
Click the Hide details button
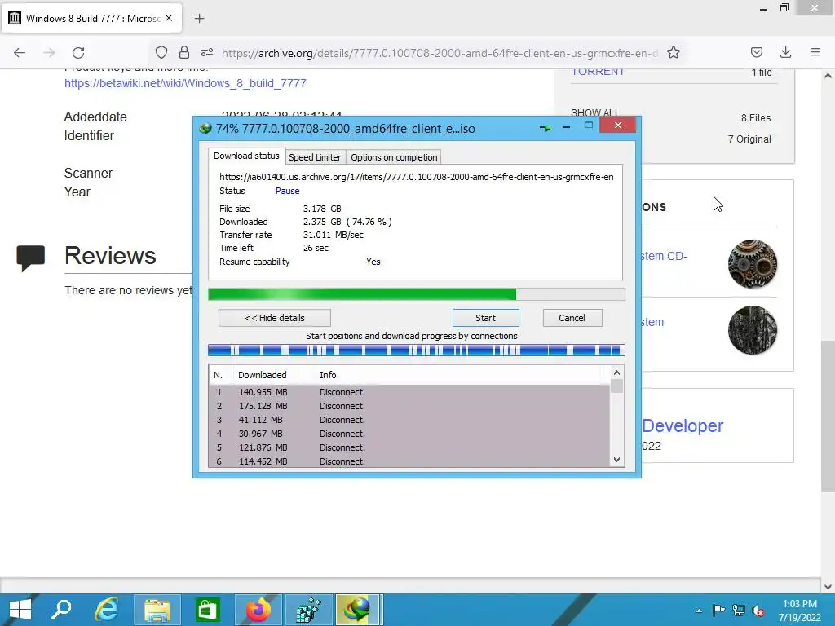275,318
